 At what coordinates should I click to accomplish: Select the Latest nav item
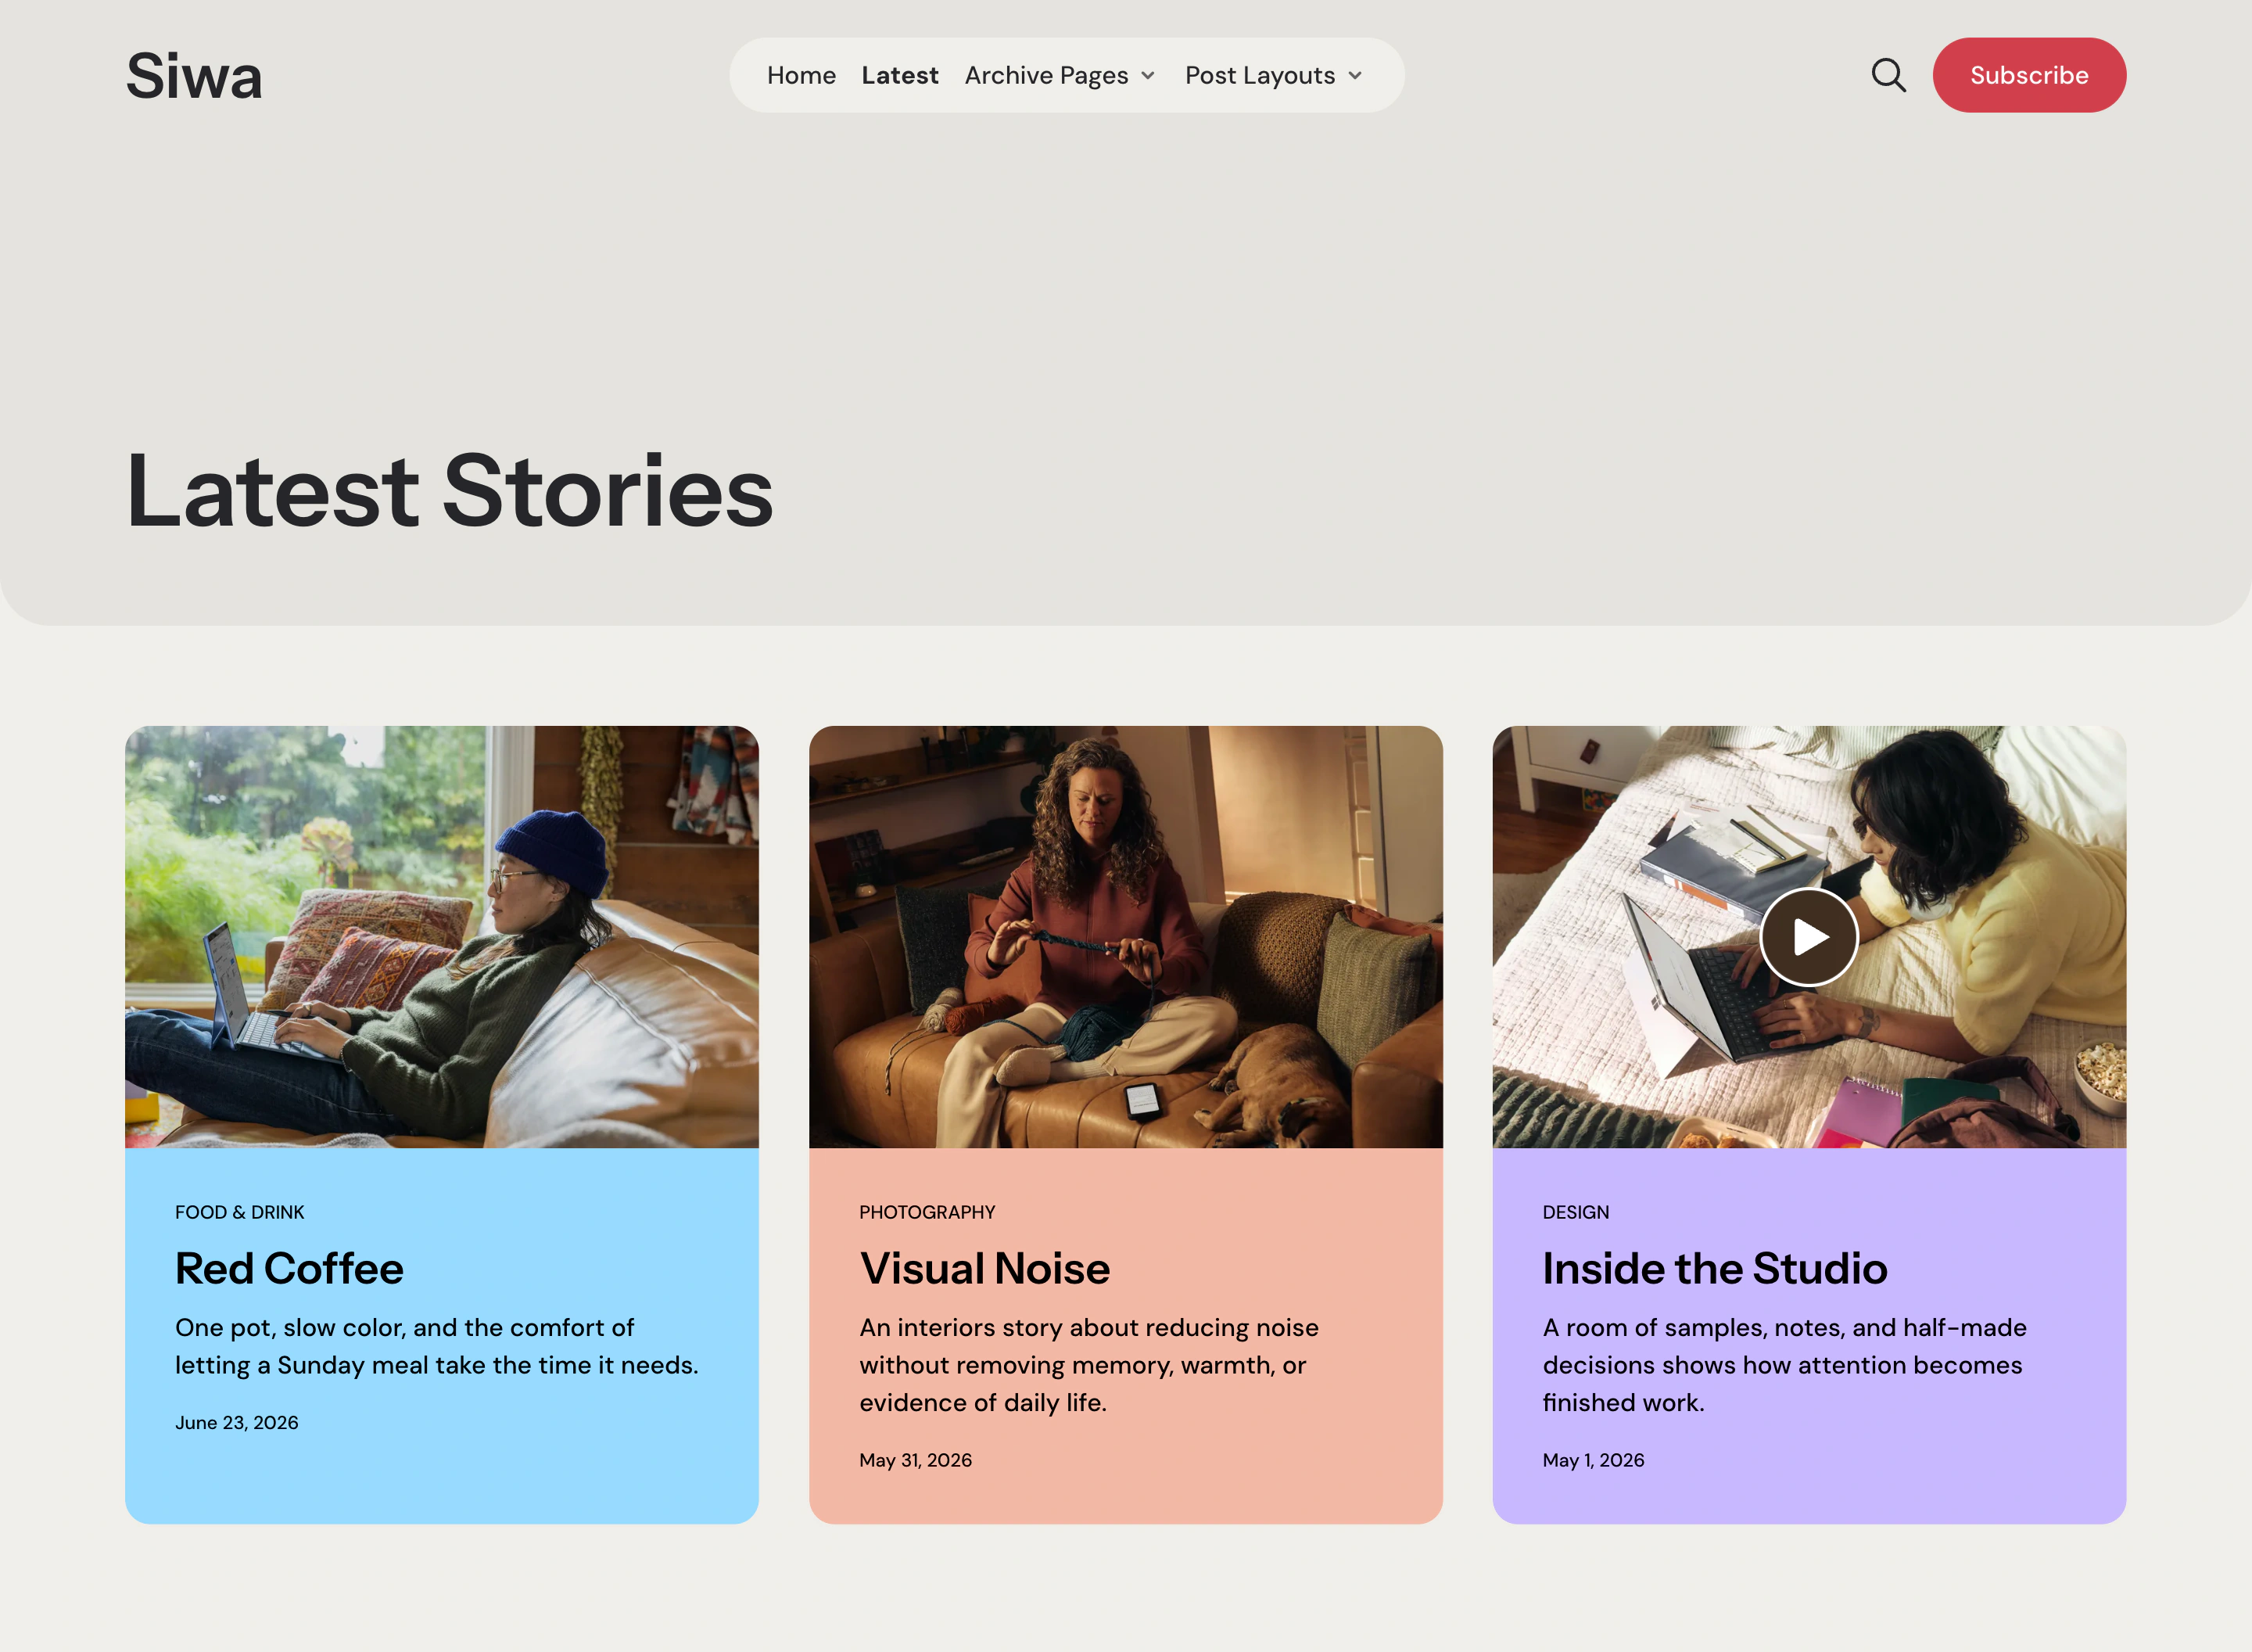tap(899, 75)
